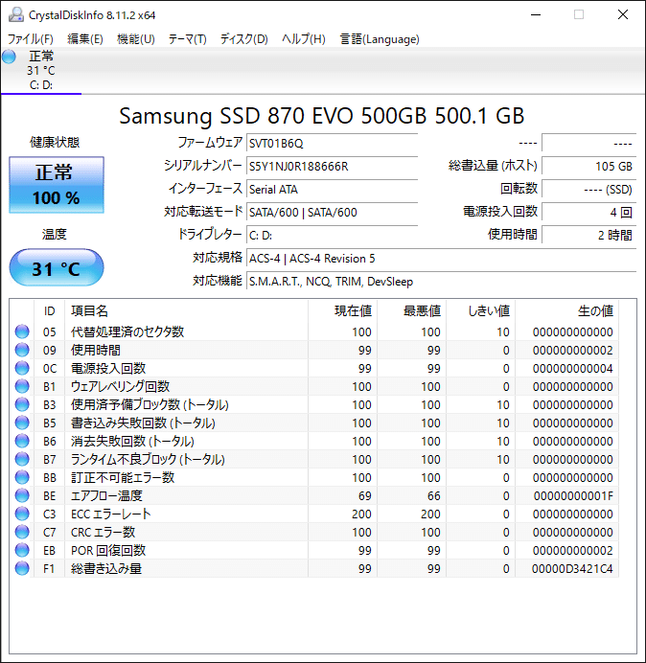Screen dimensions: 646x663
Task: Click status orb for ID B5 row
Action: pos(22,423)
